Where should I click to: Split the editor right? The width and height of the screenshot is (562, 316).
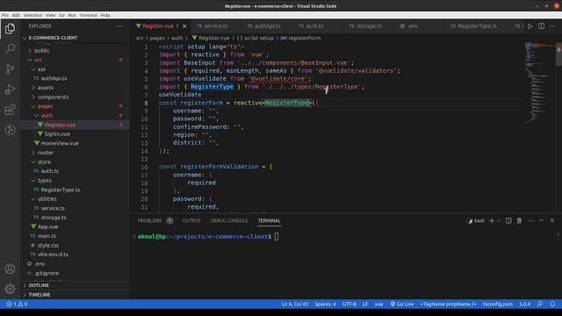pos(541,26)
